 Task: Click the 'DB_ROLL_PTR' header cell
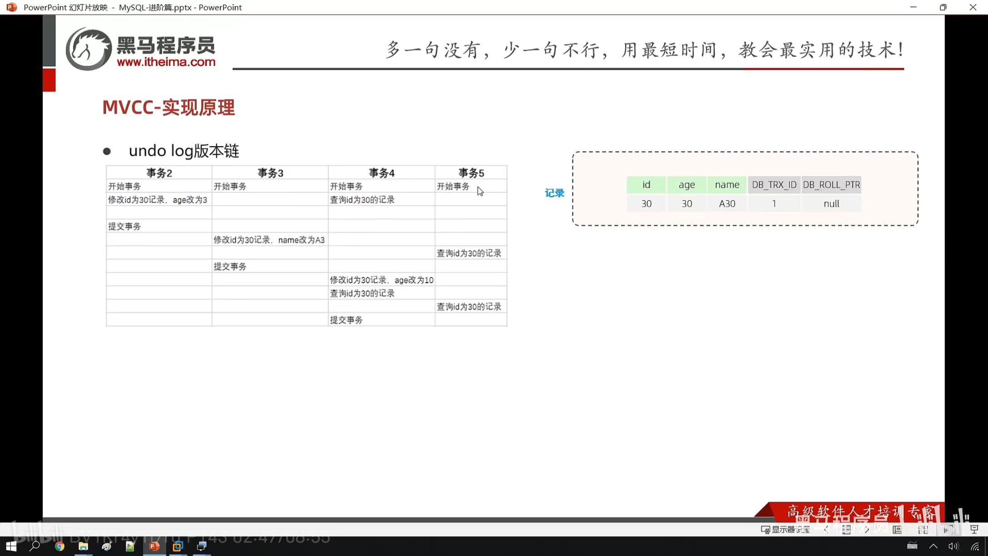[x=831, y=184]
